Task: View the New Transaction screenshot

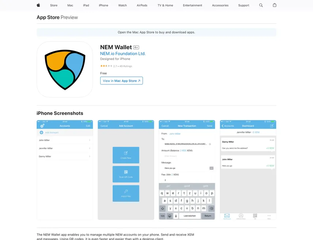Action: point(187,170)
